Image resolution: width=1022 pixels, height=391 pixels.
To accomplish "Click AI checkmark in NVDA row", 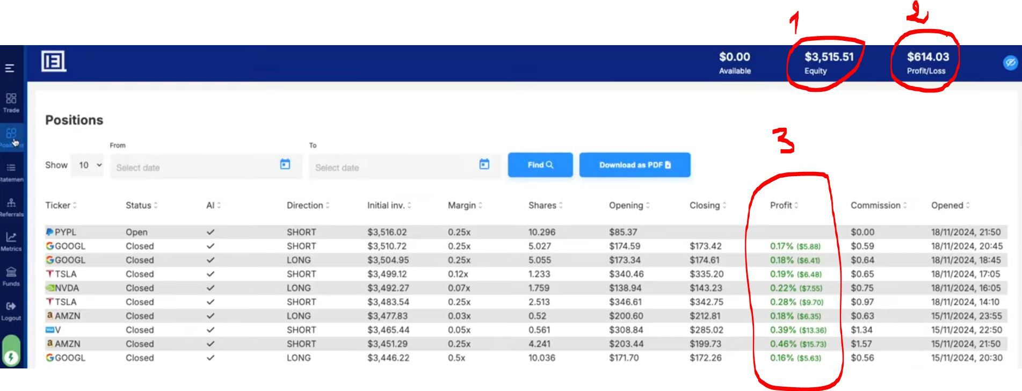I will click(x=211, y=288).
